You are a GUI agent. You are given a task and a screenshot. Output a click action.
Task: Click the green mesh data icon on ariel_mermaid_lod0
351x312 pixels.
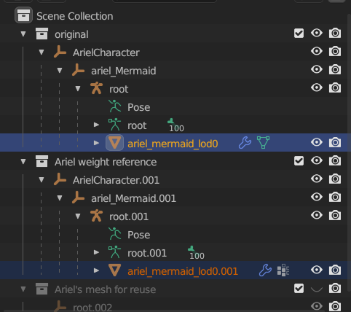tap(263, 143)
